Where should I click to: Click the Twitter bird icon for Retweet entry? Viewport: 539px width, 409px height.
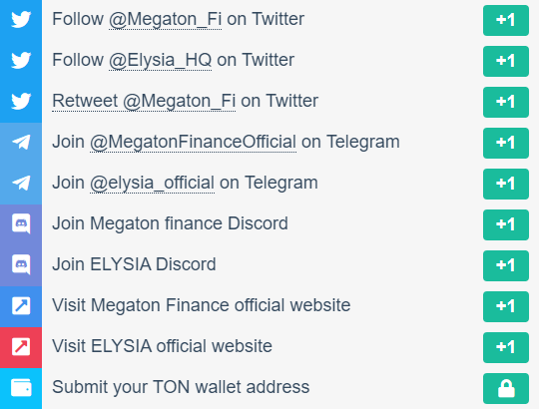point(21,101)
